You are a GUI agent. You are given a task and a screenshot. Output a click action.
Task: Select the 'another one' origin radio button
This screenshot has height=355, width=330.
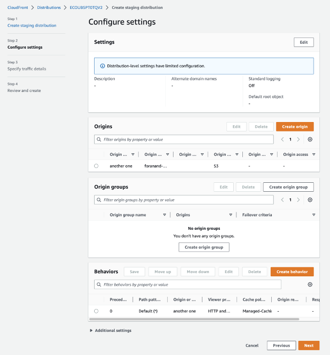point(96,166)
